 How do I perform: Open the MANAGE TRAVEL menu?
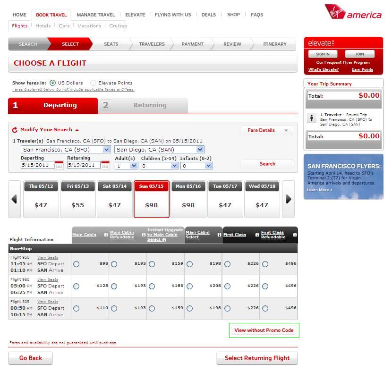point(96,15)
